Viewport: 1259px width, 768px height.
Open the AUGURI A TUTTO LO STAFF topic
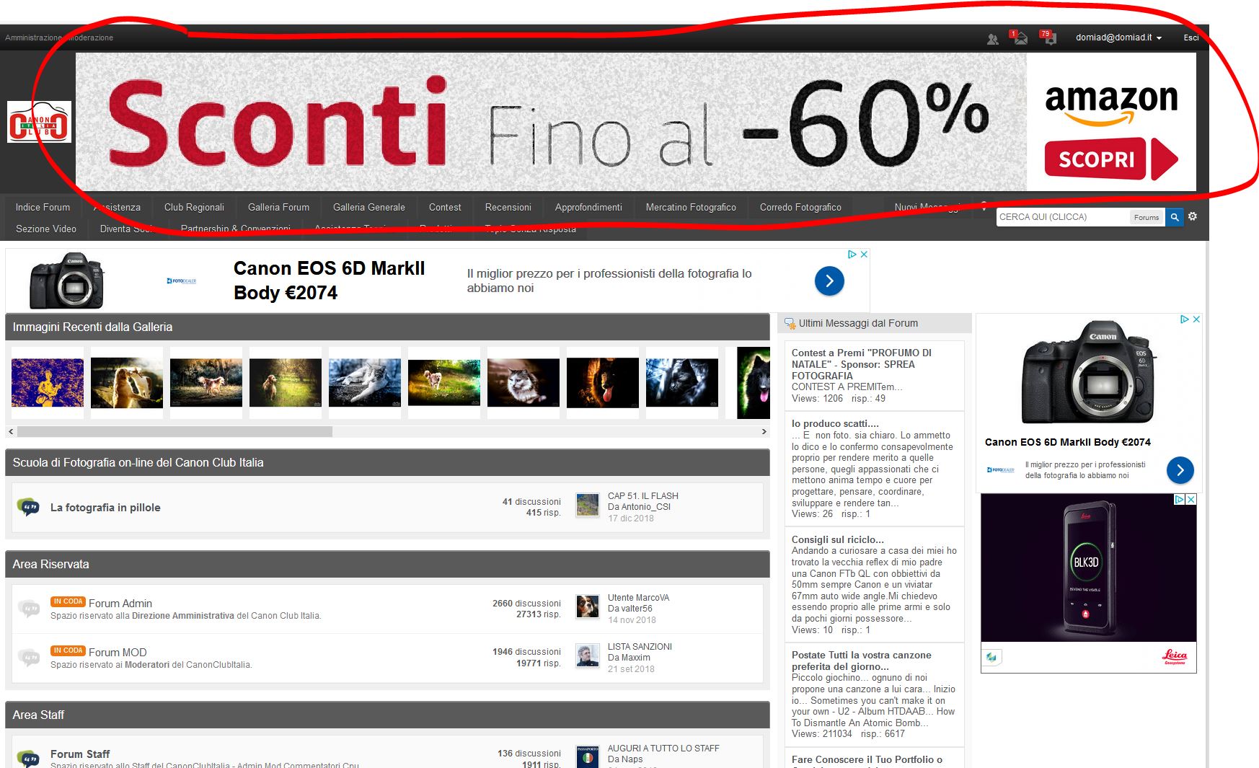(663, 749)
